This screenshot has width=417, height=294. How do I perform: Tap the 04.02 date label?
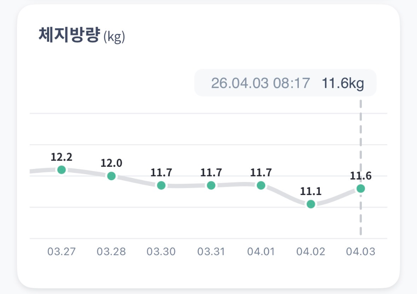coord(311,252)
